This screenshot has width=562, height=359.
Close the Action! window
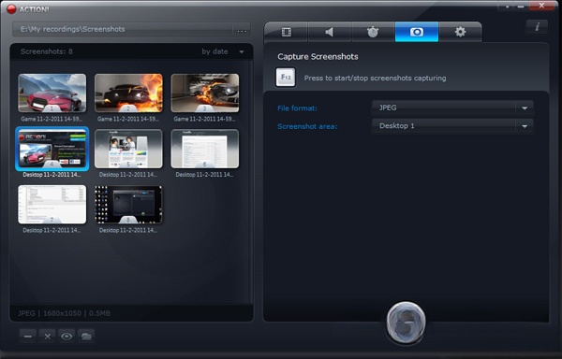(x=541, y=6)
